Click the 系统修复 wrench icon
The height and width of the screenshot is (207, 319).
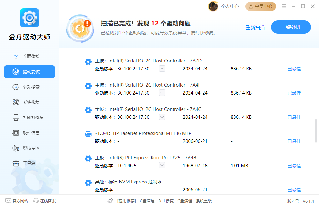pos(16,102)
